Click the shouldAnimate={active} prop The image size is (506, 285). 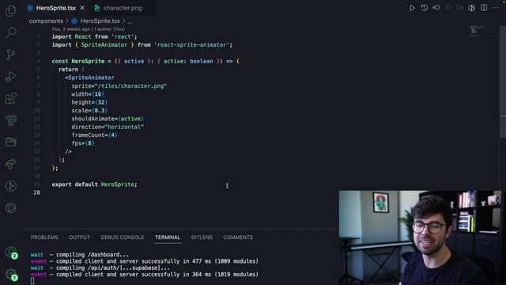point(108,119)
